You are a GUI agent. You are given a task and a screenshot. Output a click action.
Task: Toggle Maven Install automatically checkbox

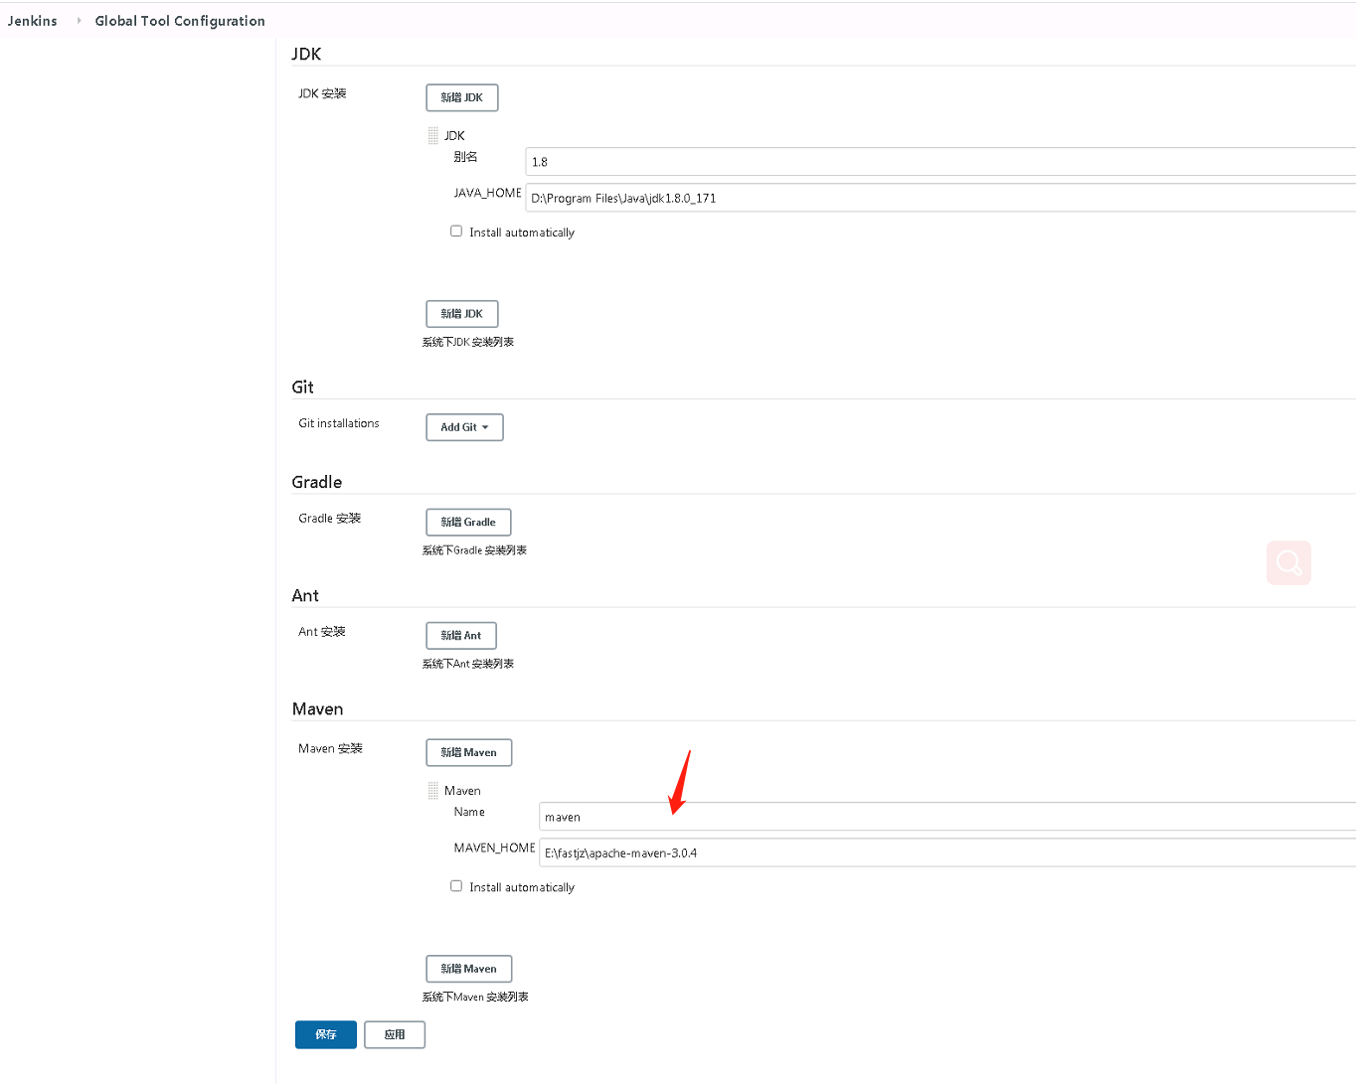(456, 886)
